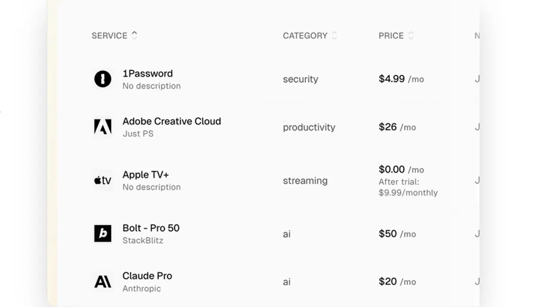Select the Bolt - Pro 50 name
536x307 pixels.
point(151,228)
